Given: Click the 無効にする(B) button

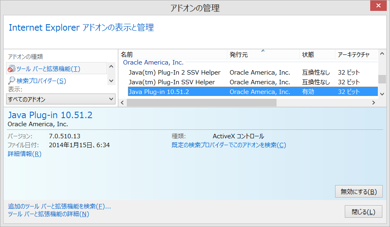Looking at the screenshot, I should click(359, 192).
